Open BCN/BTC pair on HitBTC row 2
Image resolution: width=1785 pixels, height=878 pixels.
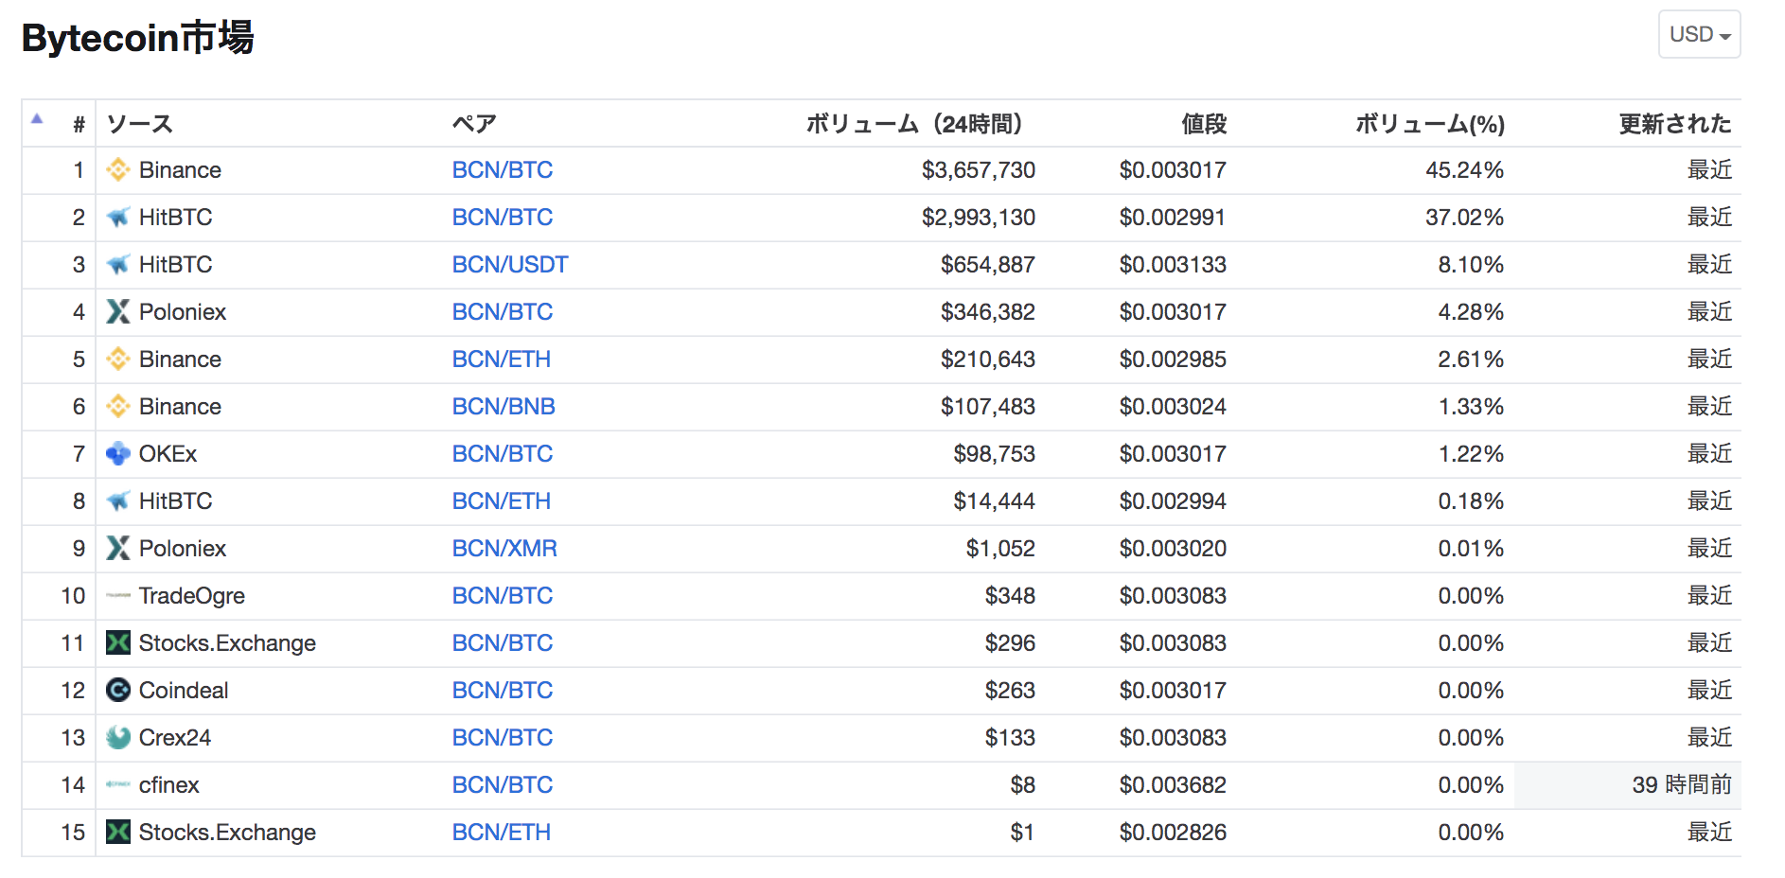[x=502, y=218]
